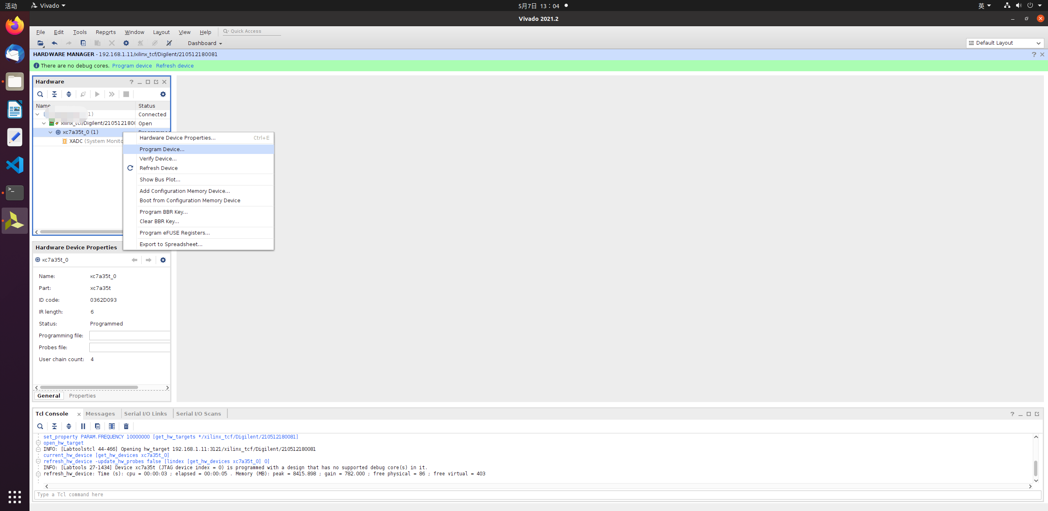Click the Program device link in banner
1048x511 pixels.
(132, 66)
